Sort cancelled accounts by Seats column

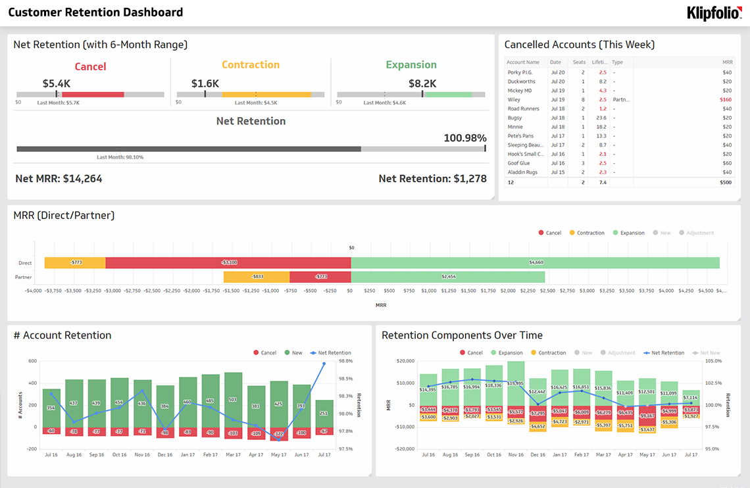pos(579,62)
